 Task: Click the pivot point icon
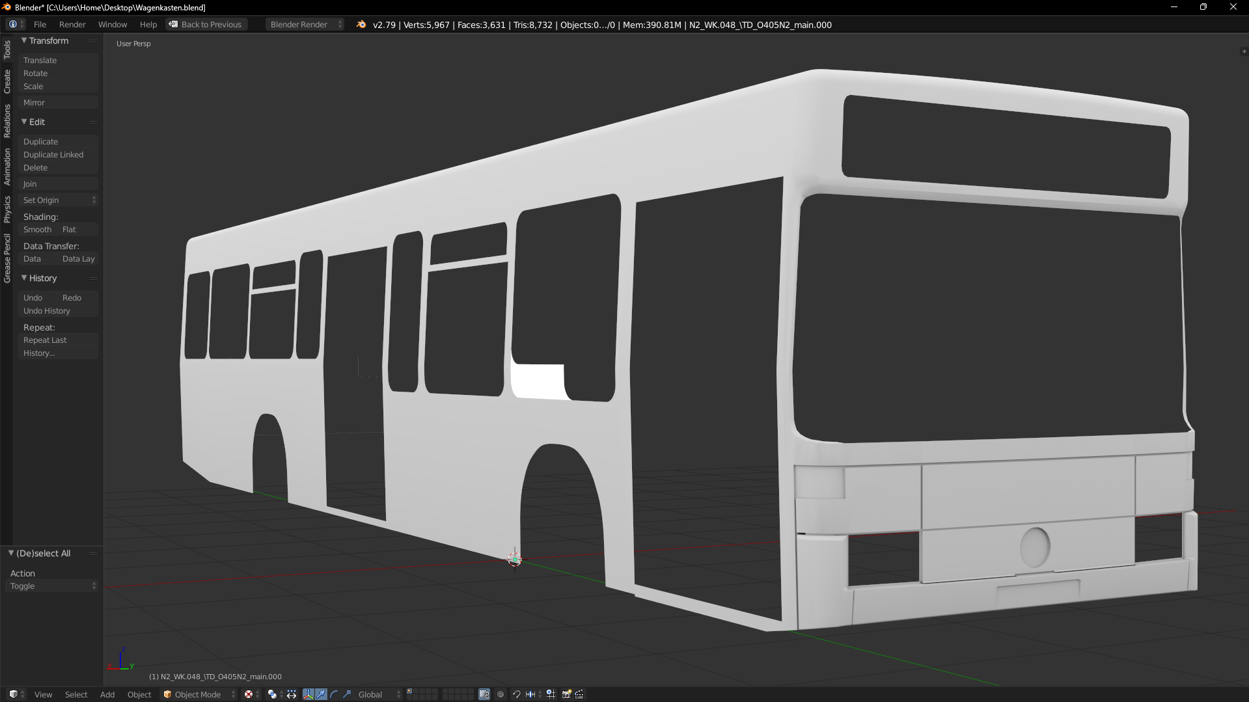pos(272,694)
